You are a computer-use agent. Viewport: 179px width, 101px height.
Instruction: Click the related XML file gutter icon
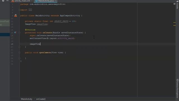pyautogui.click(x=16, y=16)
